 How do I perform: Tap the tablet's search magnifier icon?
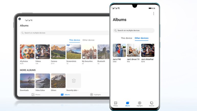22,33
